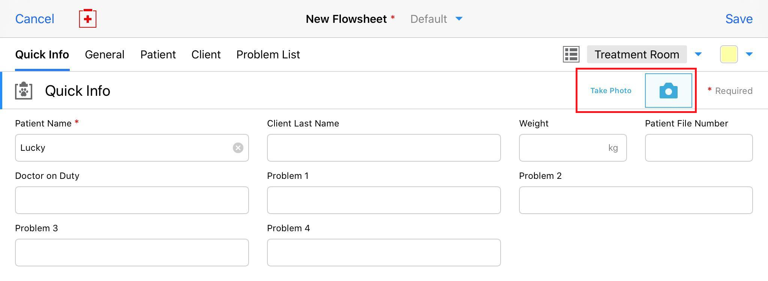Go to the Client tab
This screenshot has height=281, width=768.
coord(206,55)
